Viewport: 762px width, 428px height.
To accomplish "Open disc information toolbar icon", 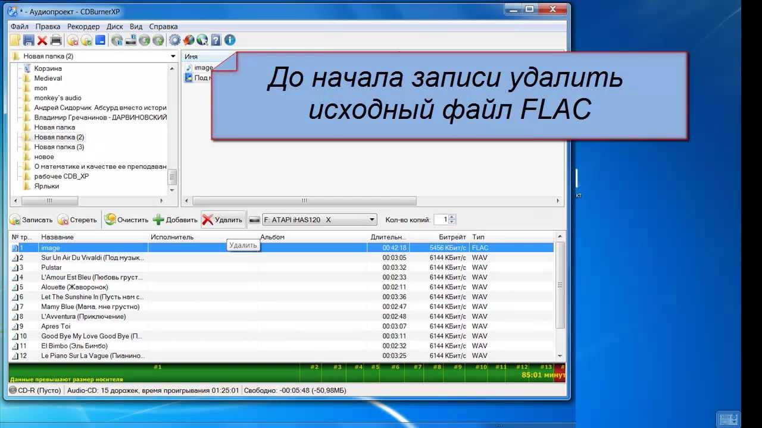I will (x=117, y=40).
